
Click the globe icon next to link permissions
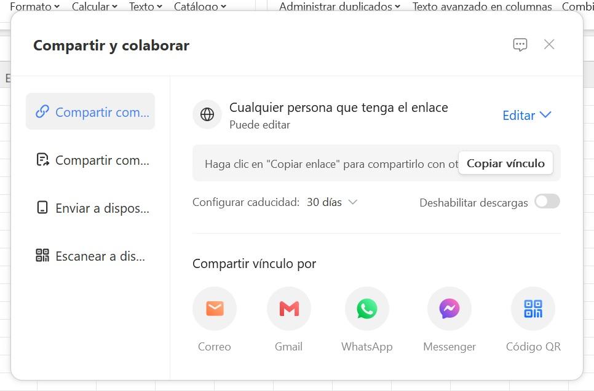207,114
